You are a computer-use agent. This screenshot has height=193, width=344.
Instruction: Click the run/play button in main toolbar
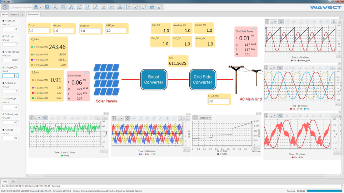tap(5, 7)
